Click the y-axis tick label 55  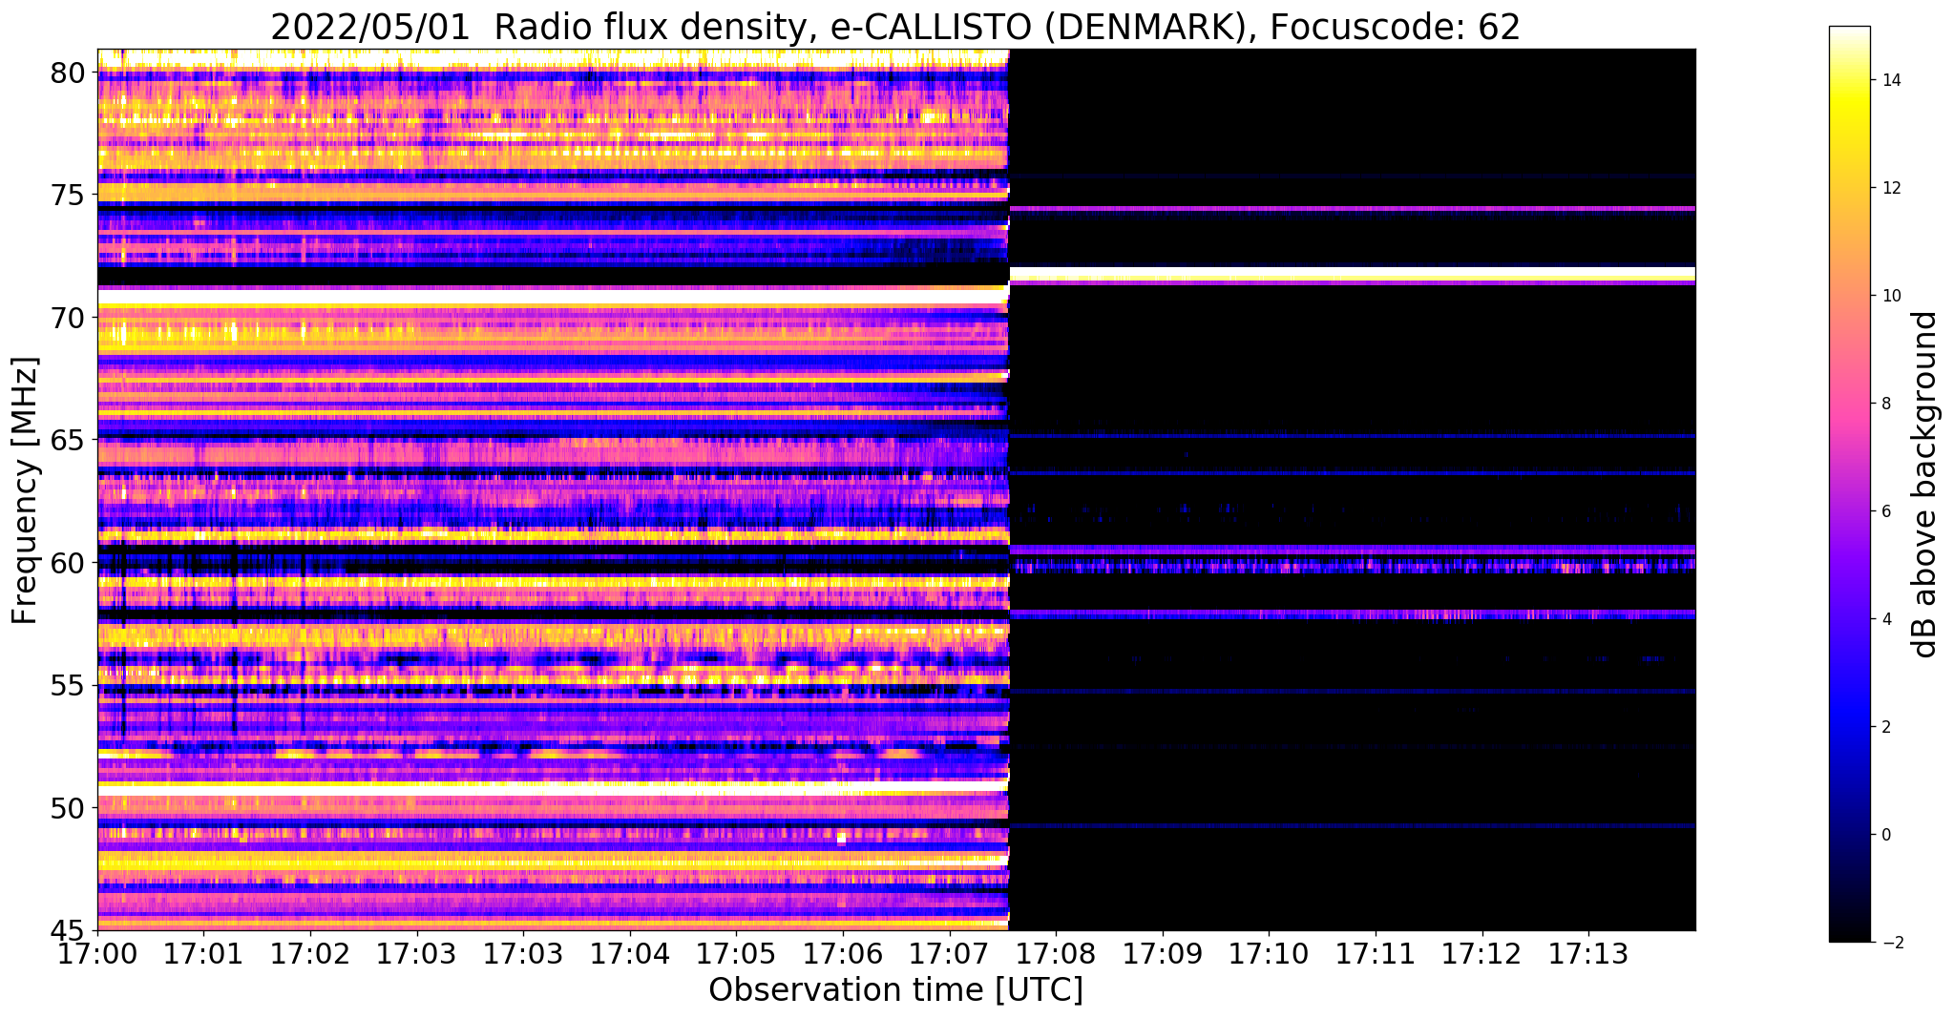point(70,686)
